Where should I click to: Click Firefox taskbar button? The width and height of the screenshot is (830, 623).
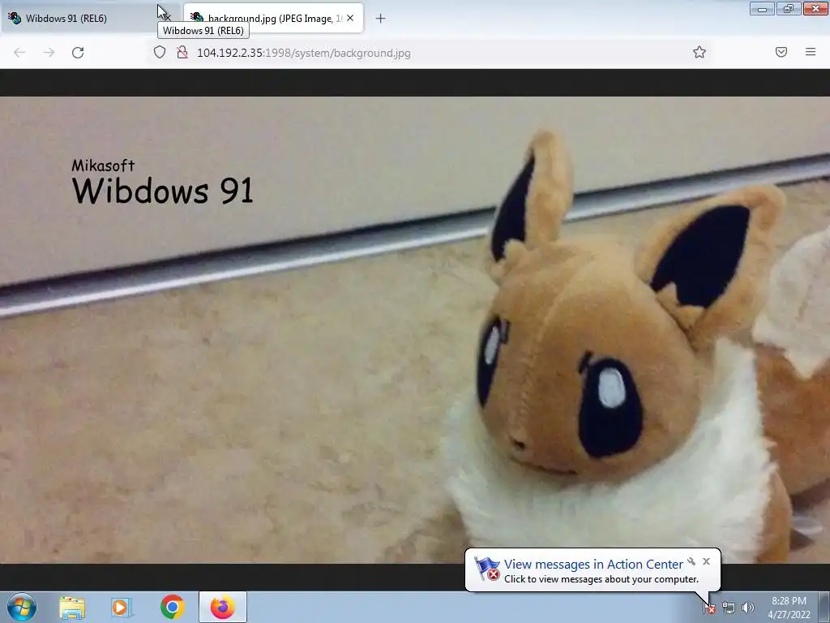(223, 607)
